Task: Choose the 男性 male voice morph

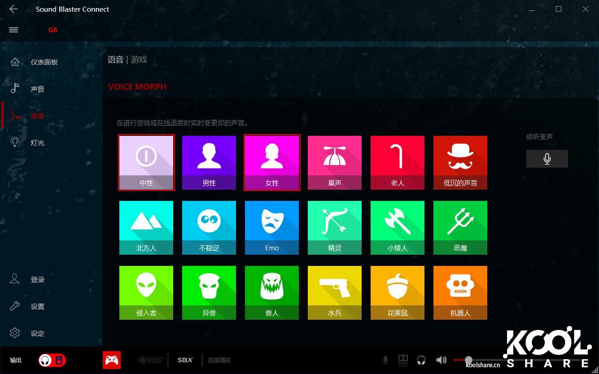Action: [209, 163]
